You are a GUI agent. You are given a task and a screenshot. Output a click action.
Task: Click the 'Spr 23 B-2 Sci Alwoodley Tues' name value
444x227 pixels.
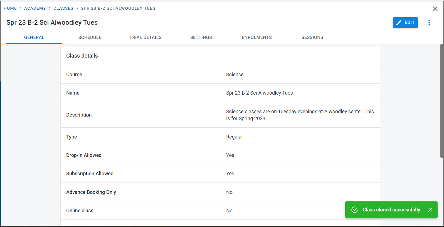(x=259, y=93)
